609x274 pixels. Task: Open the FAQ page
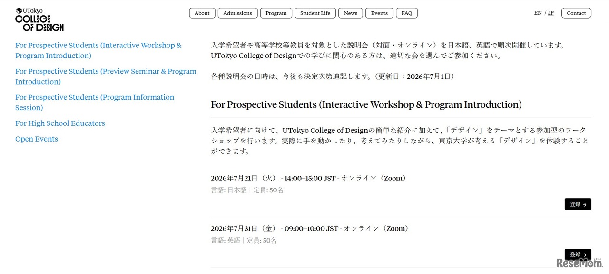coord(407,13)
